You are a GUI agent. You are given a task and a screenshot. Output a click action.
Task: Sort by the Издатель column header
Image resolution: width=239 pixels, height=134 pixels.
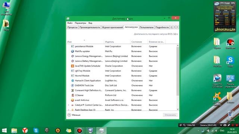[117, 41]
